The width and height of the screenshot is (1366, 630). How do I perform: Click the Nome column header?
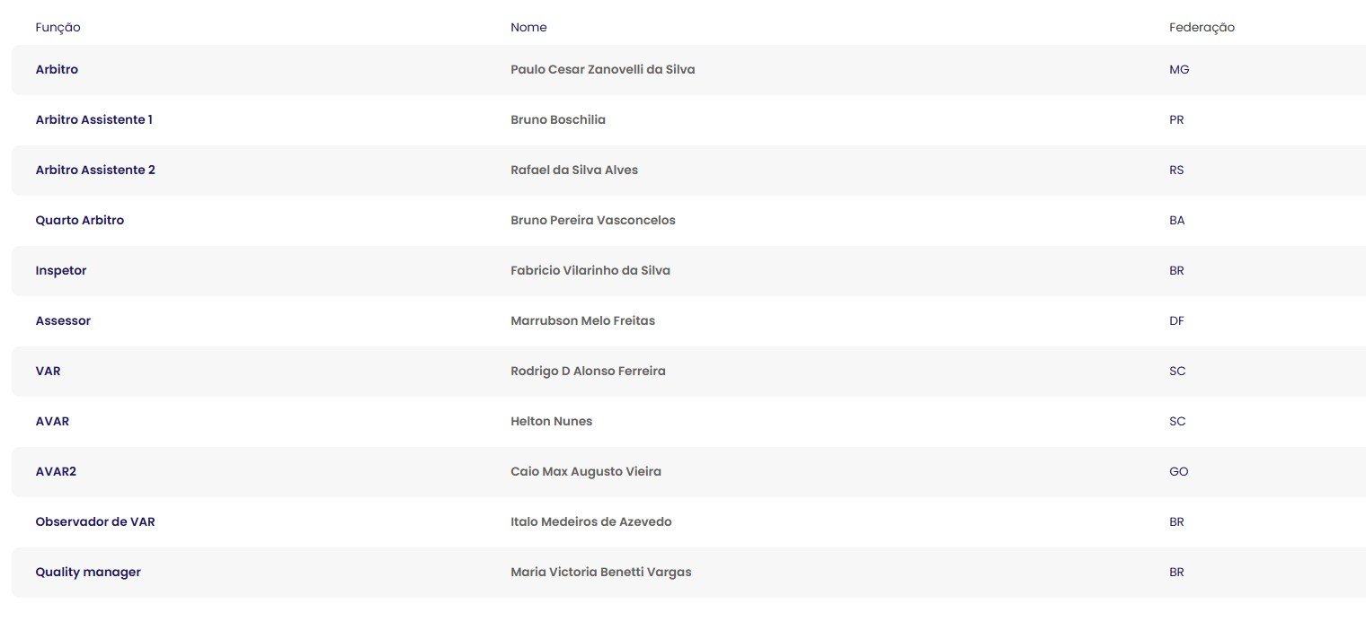coord(528,28)
